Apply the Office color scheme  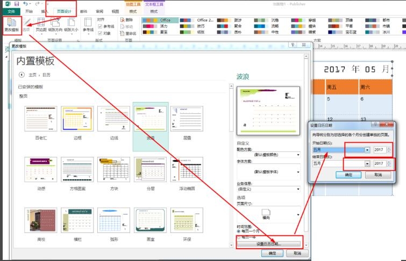tap(160, 20)
